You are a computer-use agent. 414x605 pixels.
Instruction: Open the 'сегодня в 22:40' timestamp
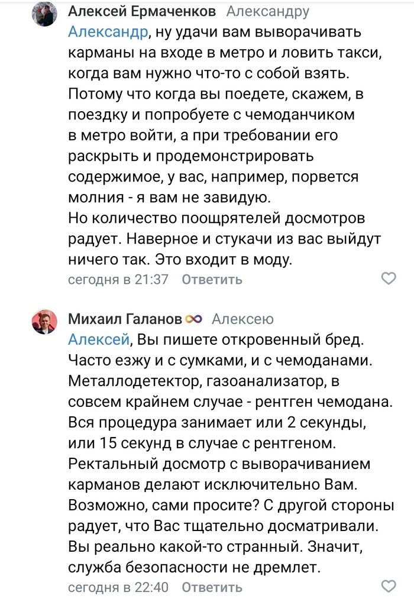point(118,587)
